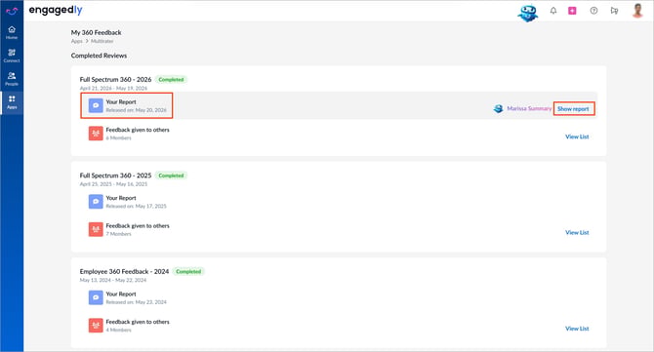
Task: Select the Full Spectrum 360 - 2025 title
Action: [115, 176]
